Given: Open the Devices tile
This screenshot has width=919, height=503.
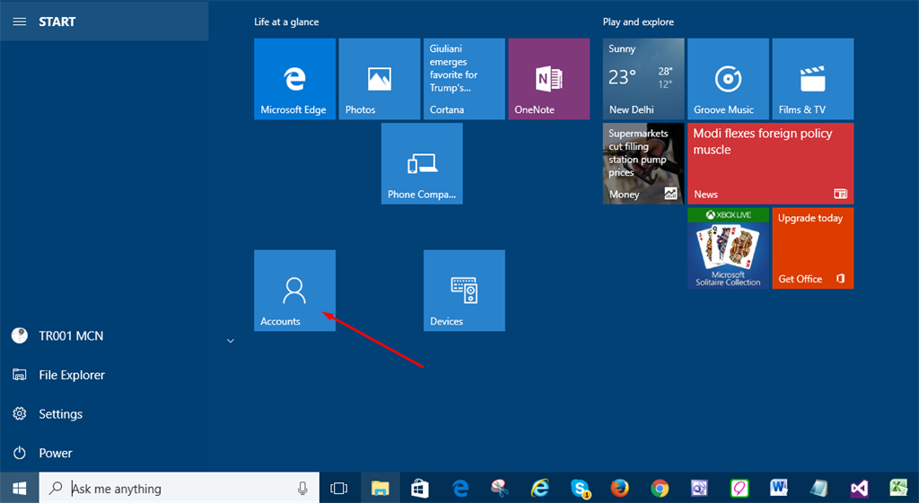Looking at the screenshot, I should (464, 291).
